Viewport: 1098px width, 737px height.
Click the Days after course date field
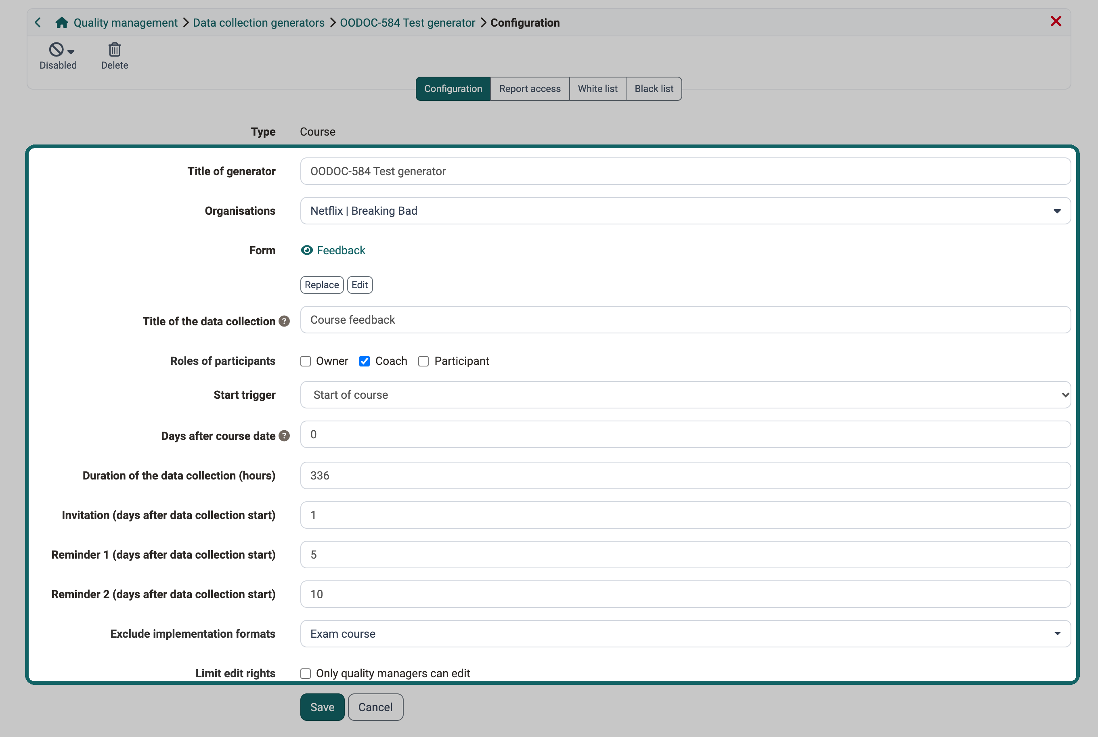pos(685,434)
